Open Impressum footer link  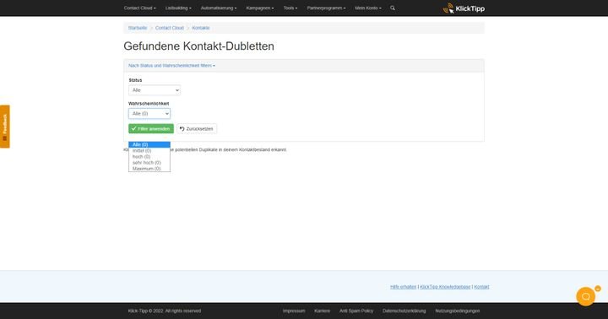294,311
